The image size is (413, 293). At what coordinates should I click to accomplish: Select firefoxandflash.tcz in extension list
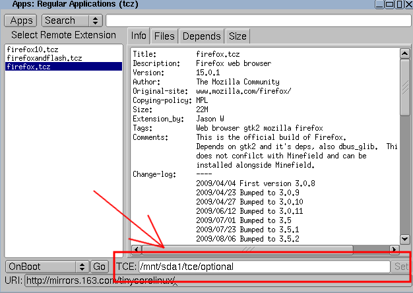point(63,58)
